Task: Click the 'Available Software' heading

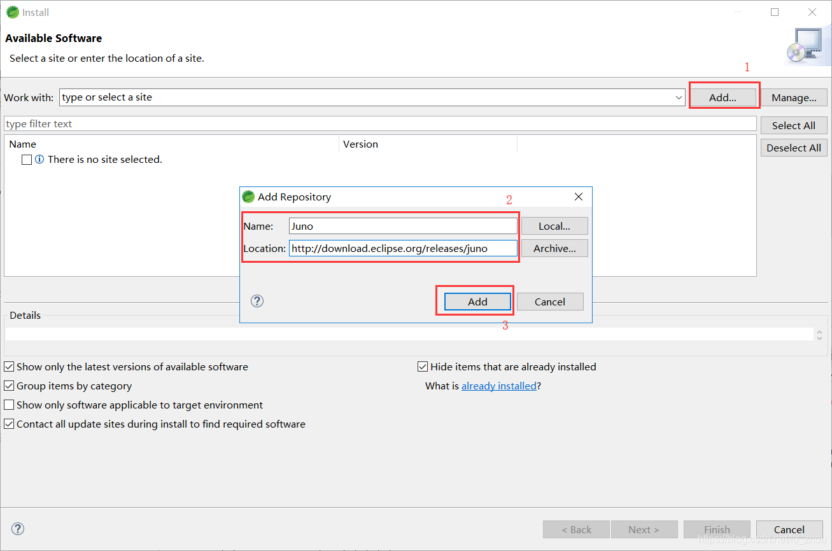Action: pyautogui.click(x=53, y=38)
